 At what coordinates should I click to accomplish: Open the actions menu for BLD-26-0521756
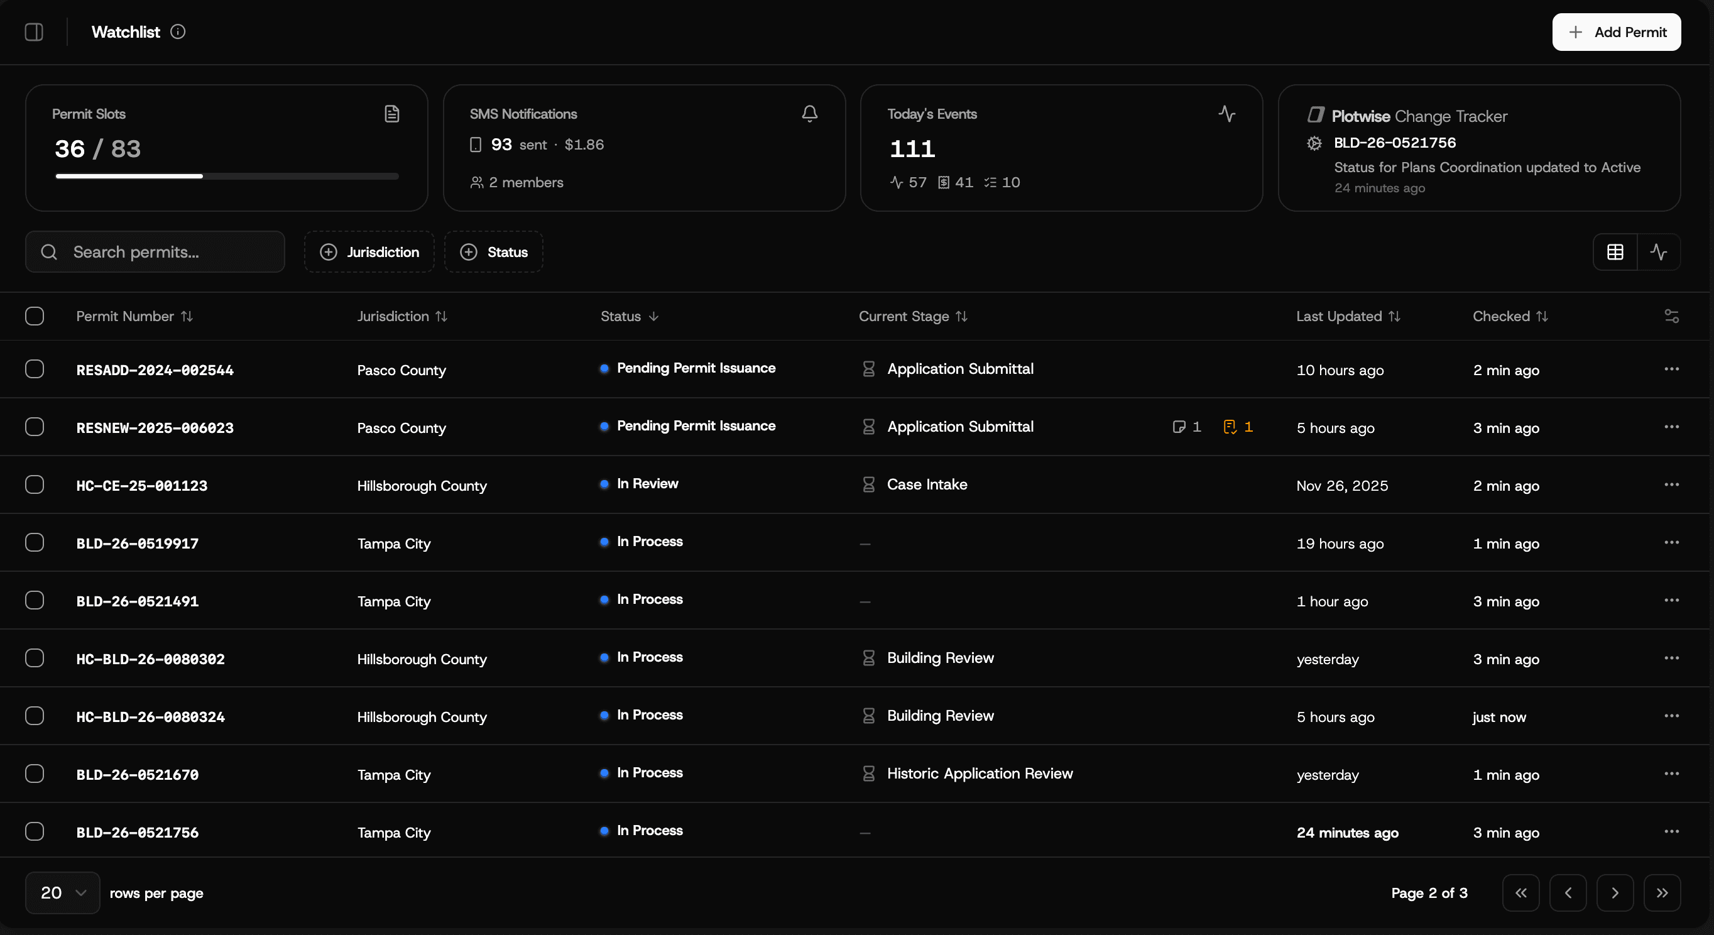1671,831
